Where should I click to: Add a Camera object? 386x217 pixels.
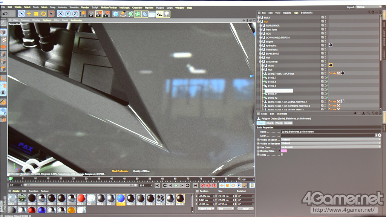159,14
